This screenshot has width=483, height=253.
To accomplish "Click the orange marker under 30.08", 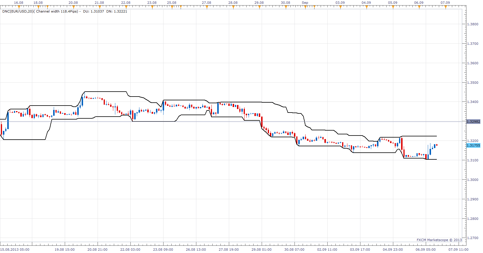I will (x=286, y=7).
